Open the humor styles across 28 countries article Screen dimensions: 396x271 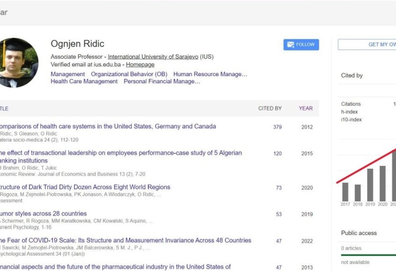click(43, 213)
